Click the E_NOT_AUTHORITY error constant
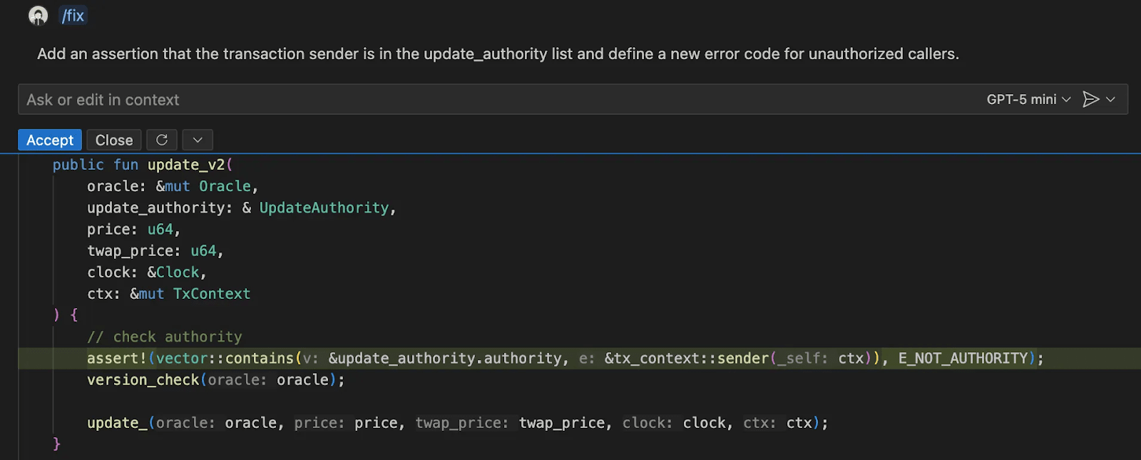The height and width of the screenshot is (460, 1141). [x=963, y=358]
